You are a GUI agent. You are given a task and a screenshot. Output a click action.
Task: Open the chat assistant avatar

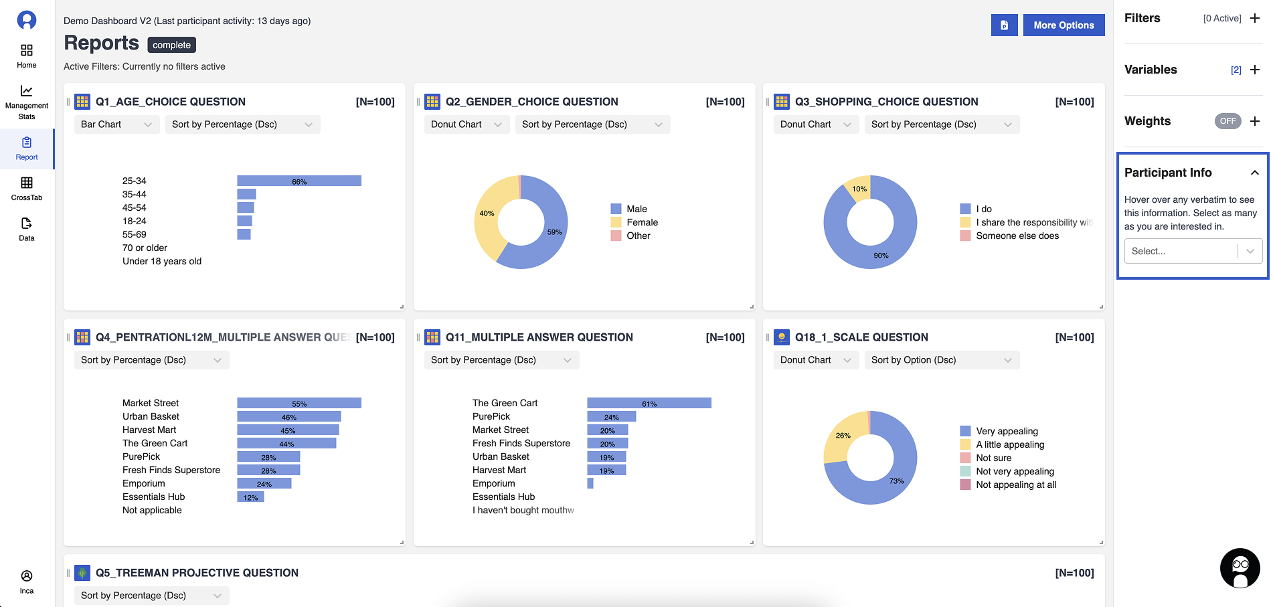1240,568
